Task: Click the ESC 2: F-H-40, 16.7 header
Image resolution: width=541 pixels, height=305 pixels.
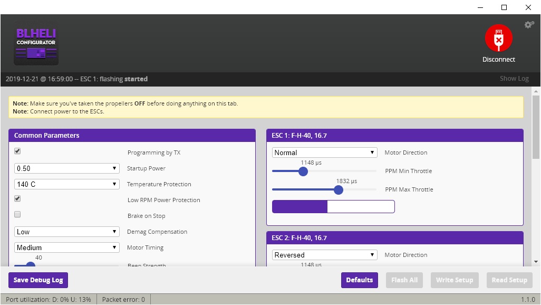Action: tap(395, 237)
